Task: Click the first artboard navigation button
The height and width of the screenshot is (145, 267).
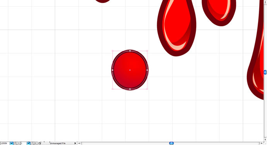Action: (15, 143)
